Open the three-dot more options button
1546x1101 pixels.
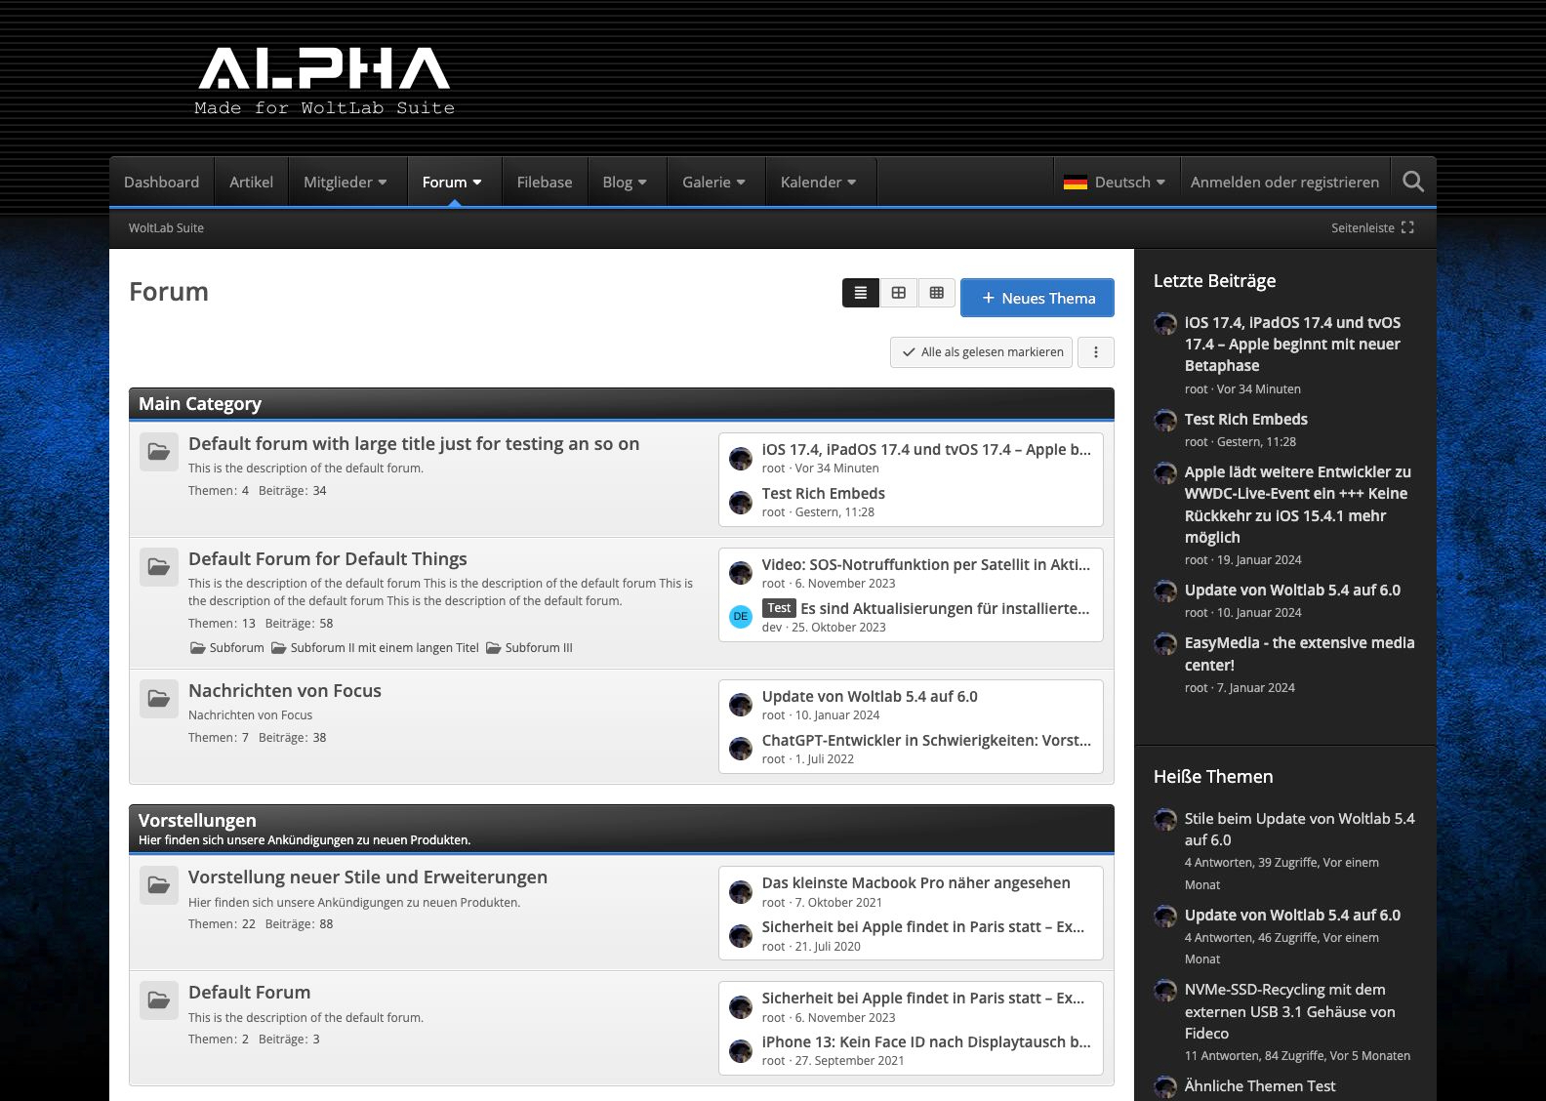pos(1095,352)
